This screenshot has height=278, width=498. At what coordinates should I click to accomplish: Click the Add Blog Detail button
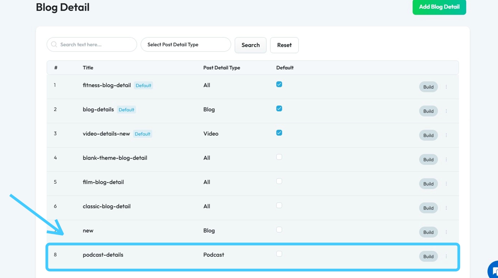coord(439,7)
